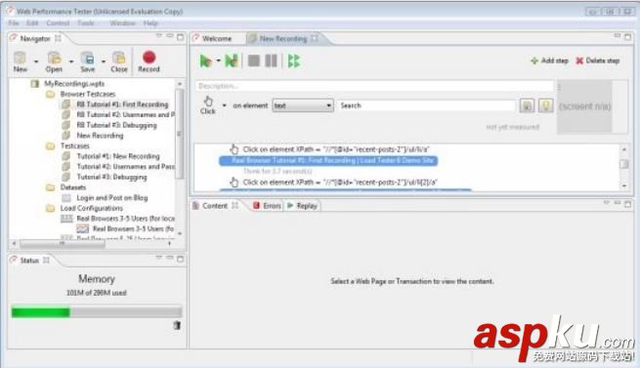Click the Save icon in Navigator toolbar
The width and height of the screenshot is (640, 368).
[x=87, y=58]
